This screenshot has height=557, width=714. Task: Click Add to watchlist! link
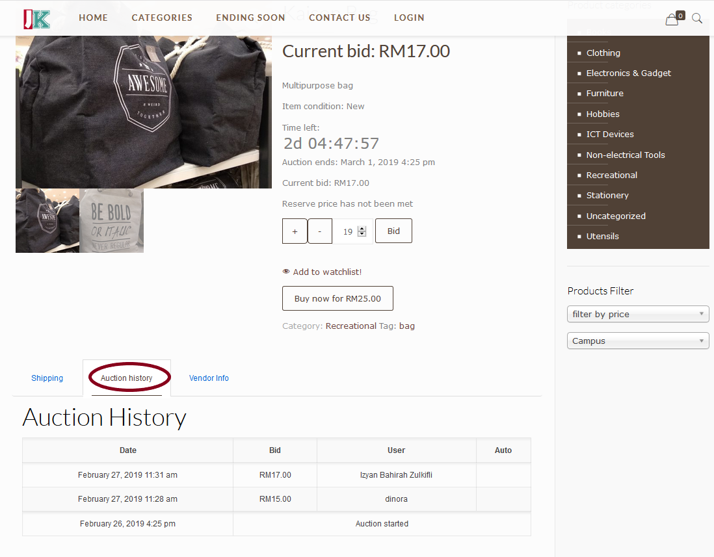coord(327,272)
